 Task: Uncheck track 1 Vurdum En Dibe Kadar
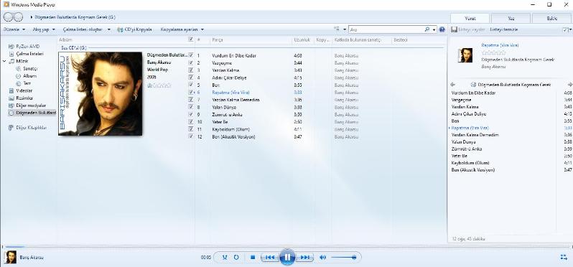190,55
